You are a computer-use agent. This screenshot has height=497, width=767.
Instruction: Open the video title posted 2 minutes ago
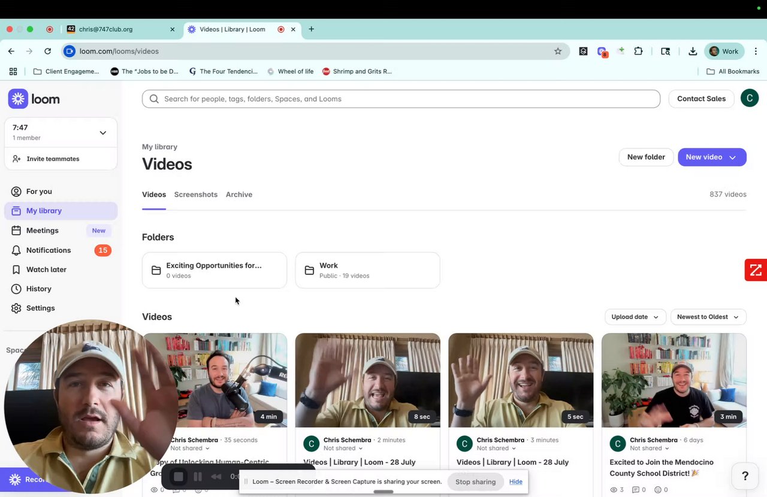click(x=360, y=462)
